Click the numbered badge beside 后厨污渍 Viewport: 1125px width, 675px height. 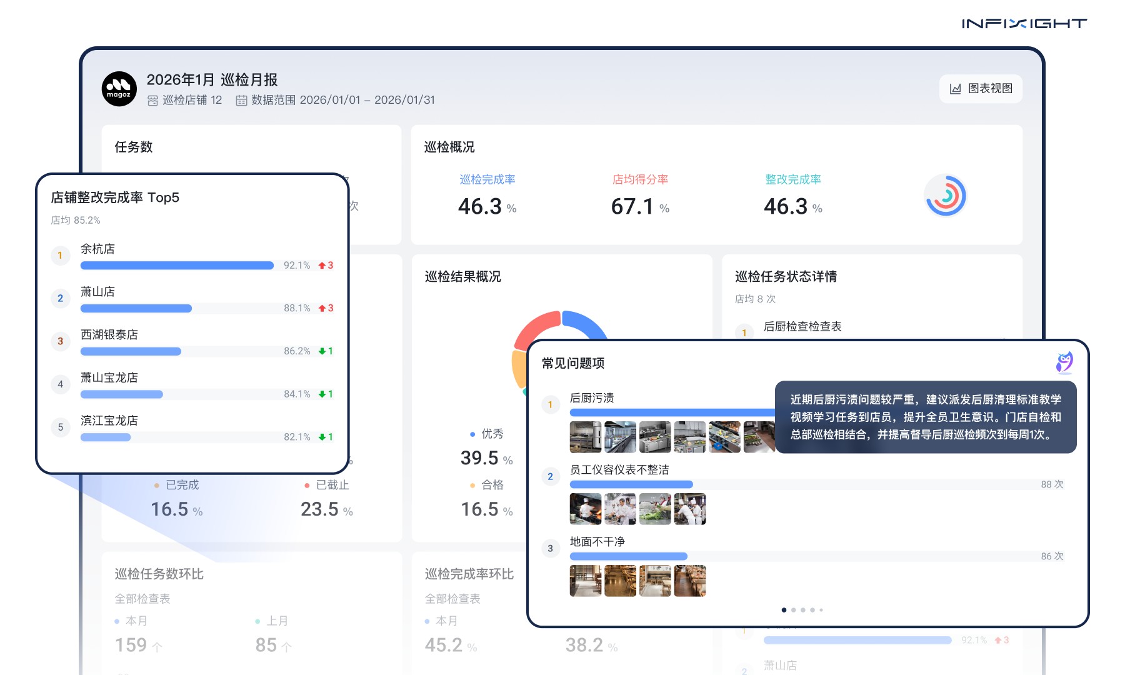(x=551, y=404)
